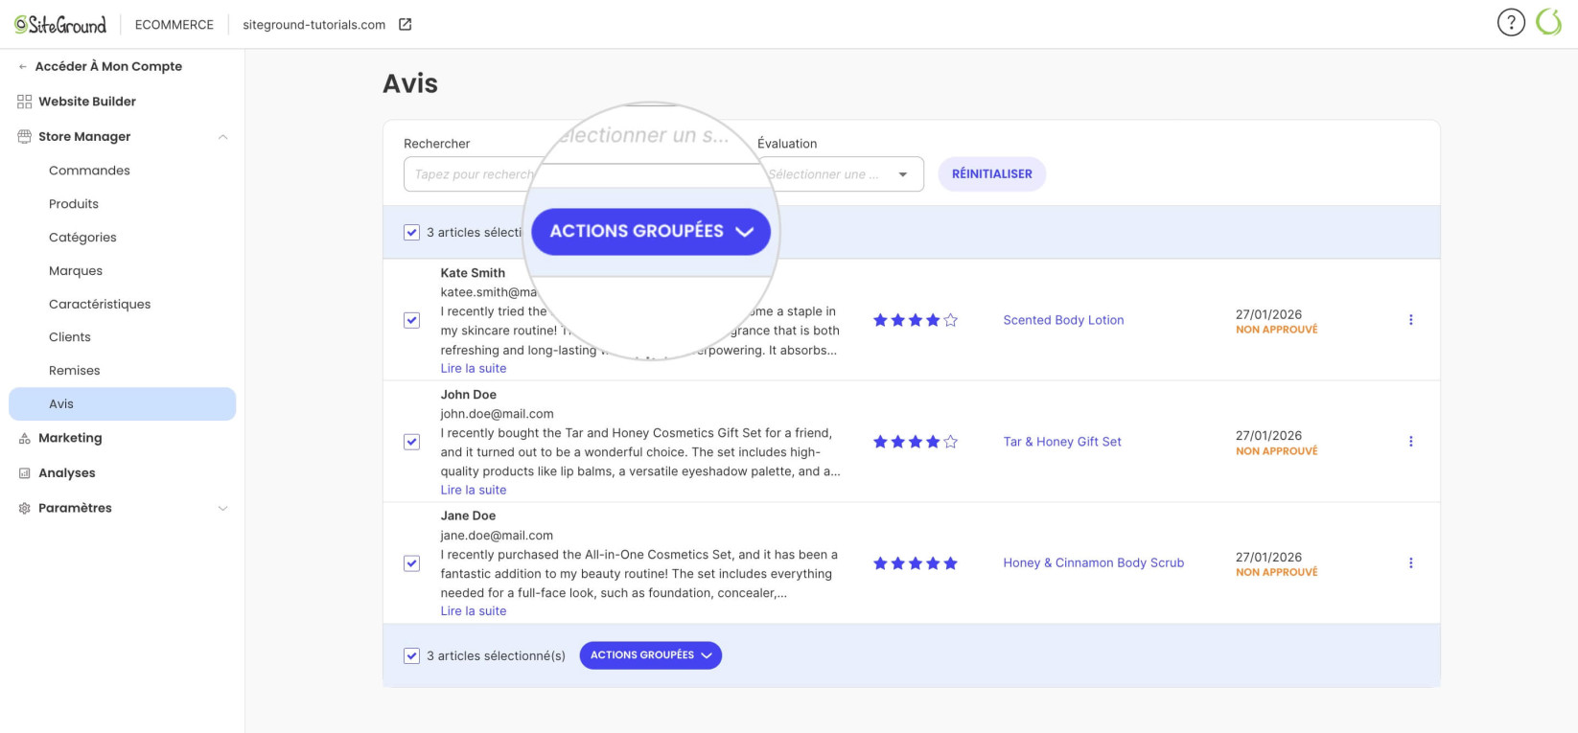The width and height of the screenshot is (1578, 733).
Task: Open actions menu for Kate Smith review
Action: tap(1410, 320)
